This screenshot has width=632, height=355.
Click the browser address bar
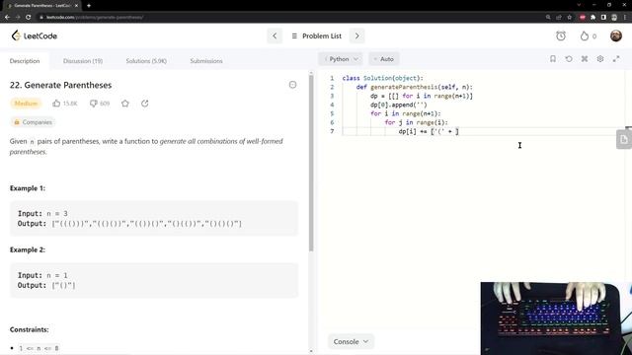pyautogui.click(x=290, y=18)
